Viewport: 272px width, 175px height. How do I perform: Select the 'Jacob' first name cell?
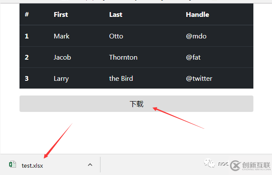62,57
